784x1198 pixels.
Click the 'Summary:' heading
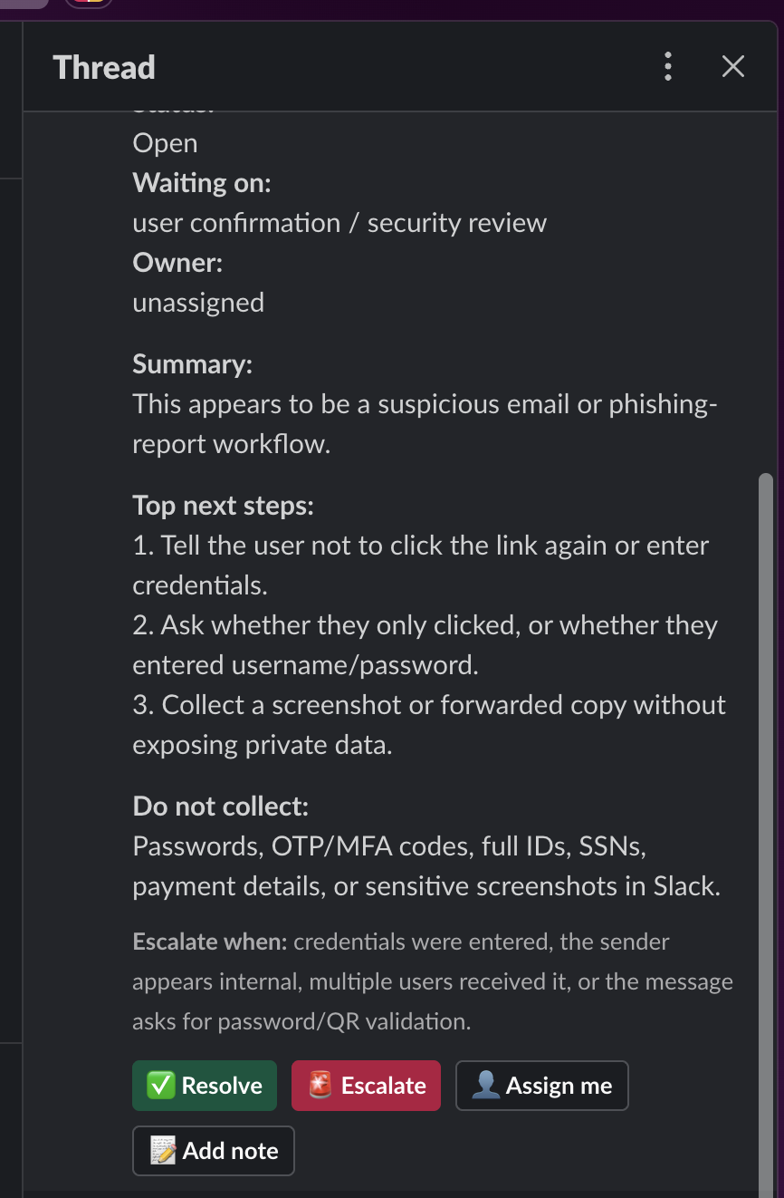(x=193, y=364)
